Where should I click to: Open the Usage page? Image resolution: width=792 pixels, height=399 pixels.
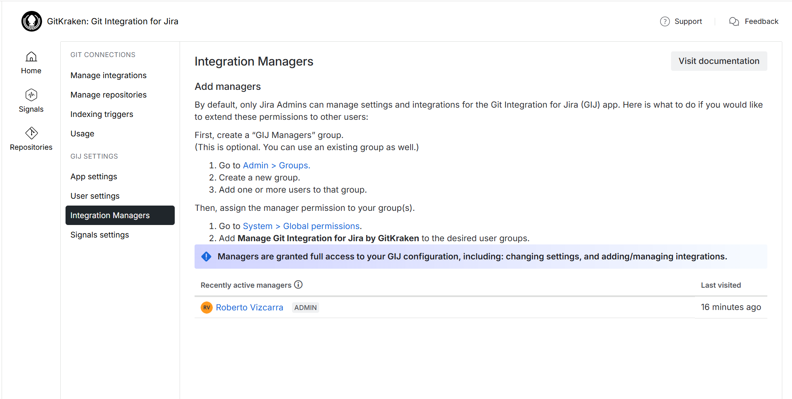coord(82,134)
